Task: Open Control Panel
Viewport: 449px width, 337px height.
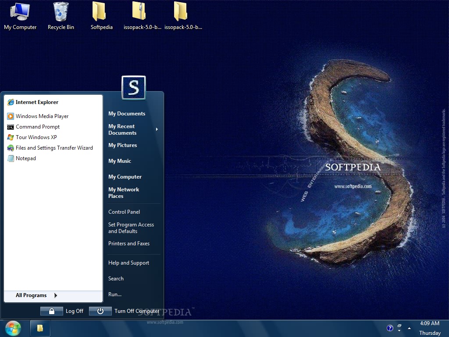Action: point(124,212)
